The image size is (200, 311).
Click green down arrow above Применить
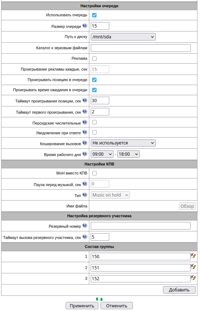pyautogui.click(x=97, y=299)
